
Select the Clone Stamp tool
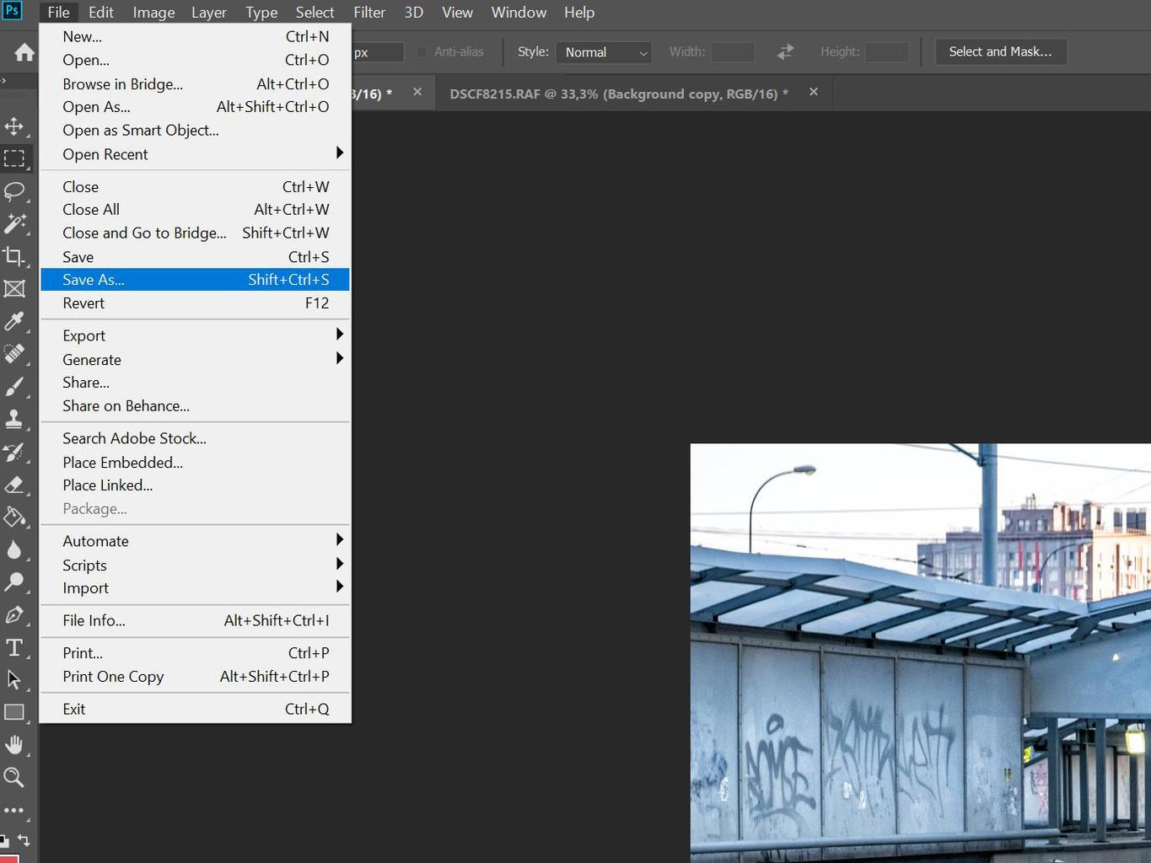pos(14,419)
